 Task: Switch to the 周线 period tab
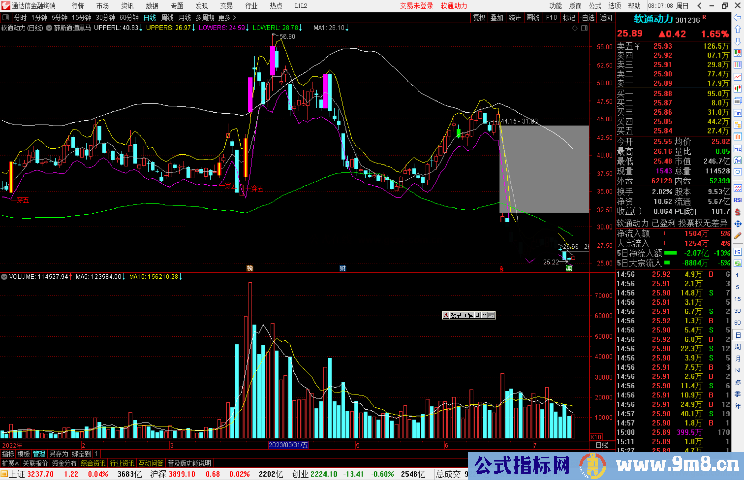tap(167, 18)
